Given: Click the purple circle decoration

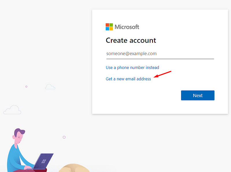Looking at the screenshot, I should click(x=64, y=137).
